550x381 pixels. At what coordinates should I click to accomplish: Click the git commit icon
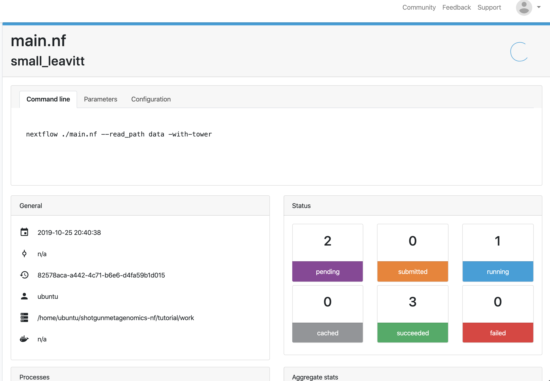(24, 254)
